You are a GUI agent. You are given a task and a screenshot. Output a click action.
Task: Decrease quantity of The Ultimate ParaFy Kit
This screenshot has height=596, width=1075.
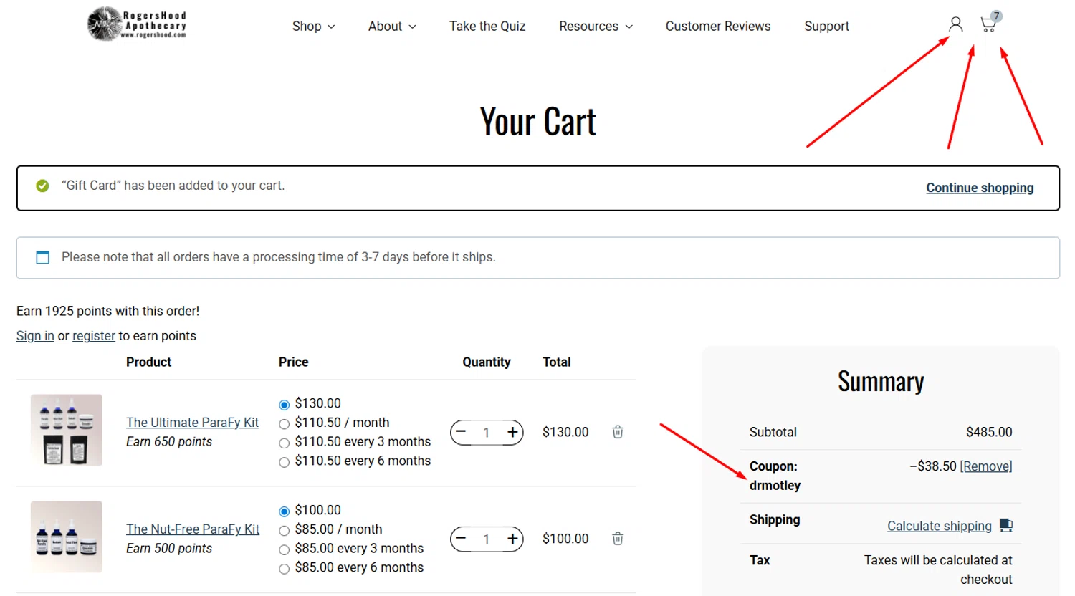click(461, 432)
